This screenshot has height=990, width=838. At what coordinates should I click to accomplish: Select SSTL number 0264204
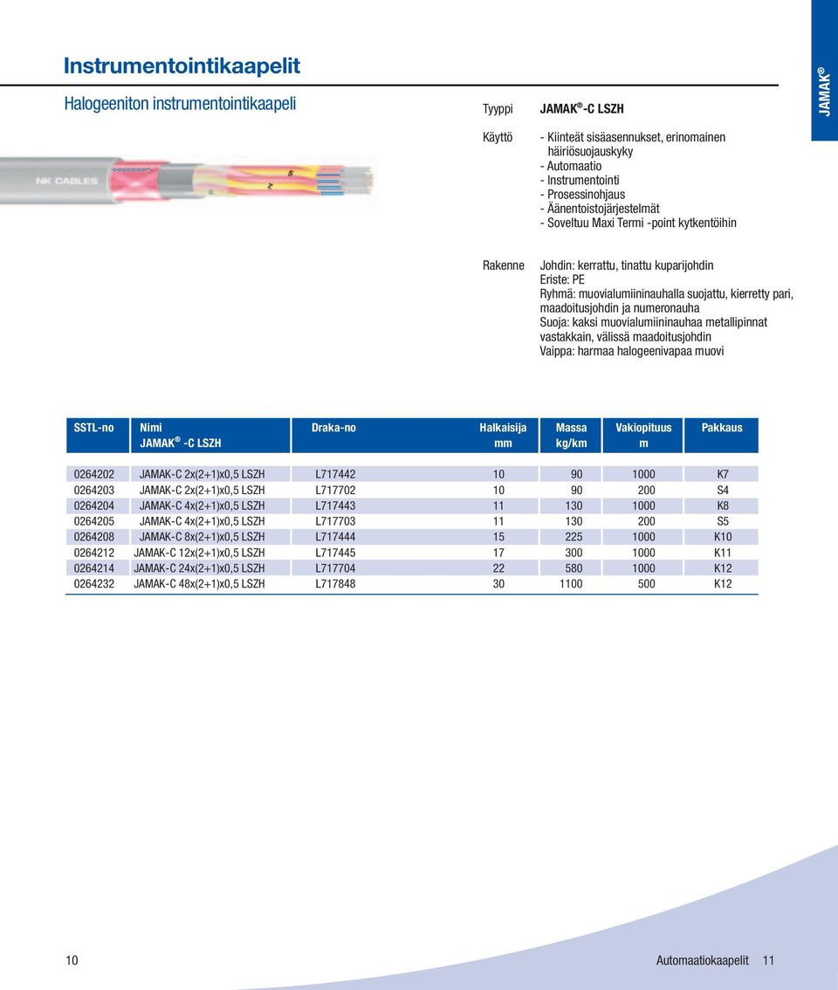(94, 505)
